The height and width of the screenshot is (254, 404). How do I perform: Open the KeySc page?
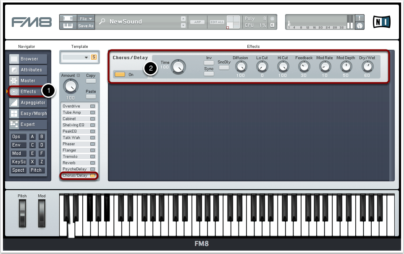click(x=18, y=162)
